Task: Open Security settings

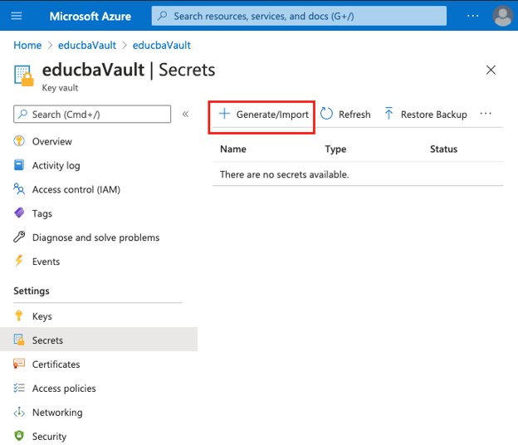Action: click(x=49, y=437)
